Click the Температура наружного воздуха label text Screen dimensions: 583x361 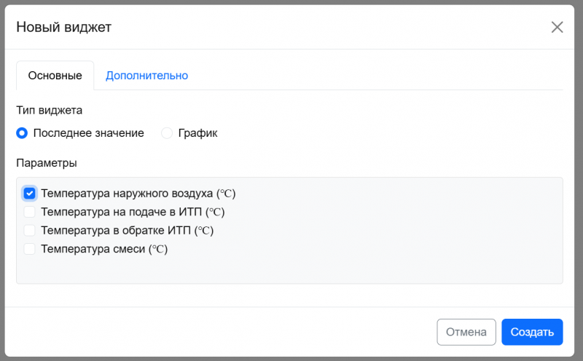pyautogui.click(x=138, y=194)
